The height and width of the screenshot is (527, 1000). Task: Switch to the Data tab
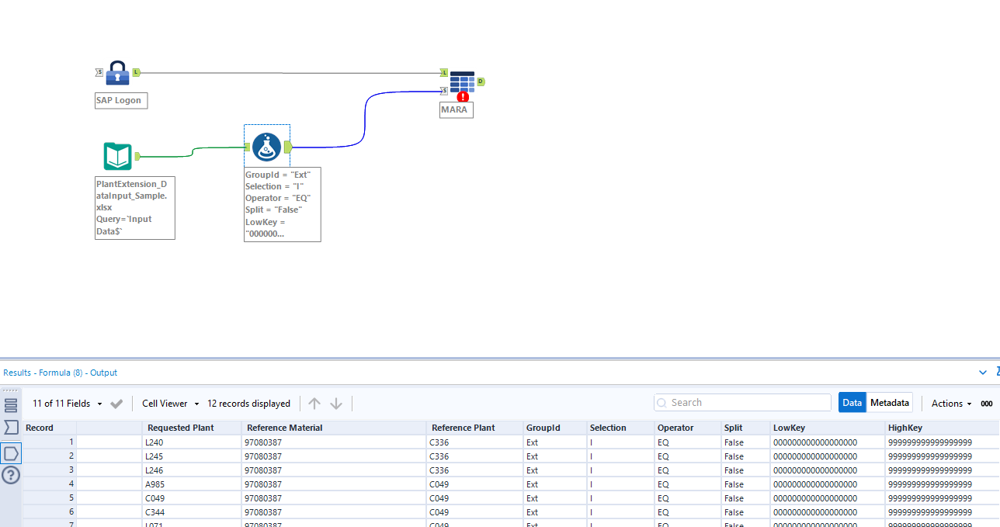coord(852,402)
